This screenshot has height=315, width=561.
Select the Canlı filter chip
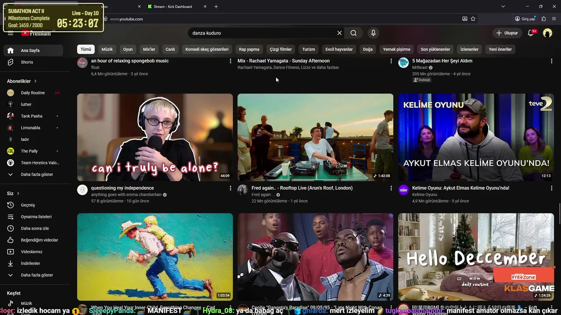tap(170, 49)
